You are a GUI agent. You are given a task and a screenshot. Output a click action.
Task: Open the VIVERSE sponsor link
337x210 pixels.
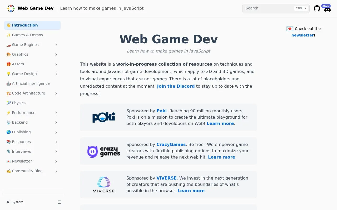(166, 178)
